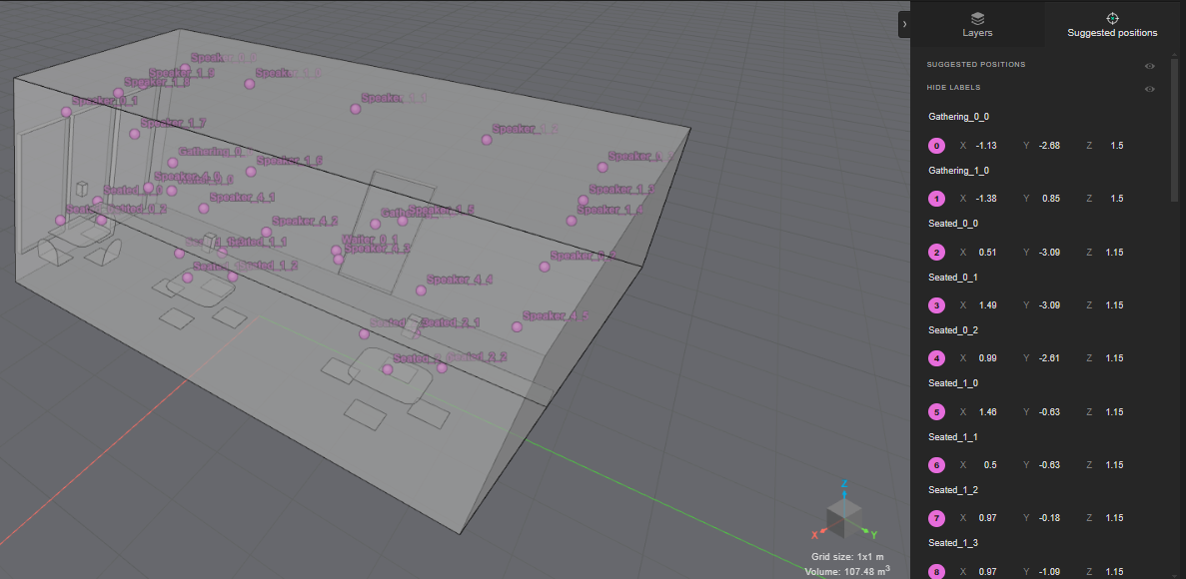This screenshot has width=1186, height=579.
Task: Click the suggested positions panel scrollbar
Action: coord(1173,129)
